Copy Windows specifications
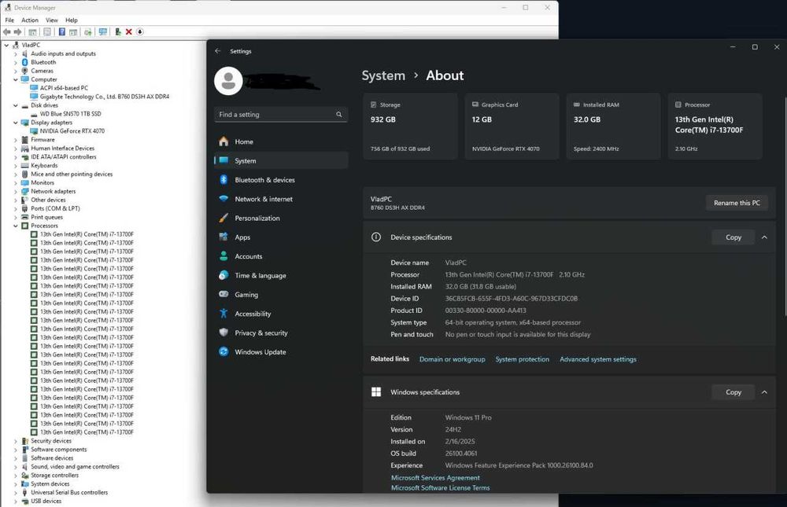The height and width of the screenshot is (507, 787). [733, 392]
